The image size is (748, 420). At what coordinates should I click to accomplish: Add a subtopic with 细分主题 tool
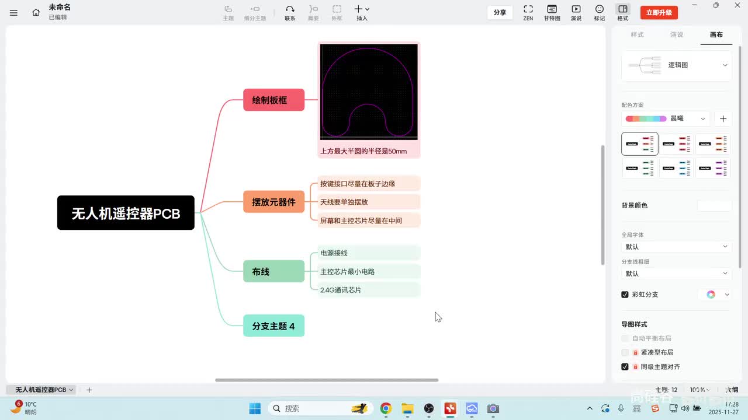tap(255, 13)
